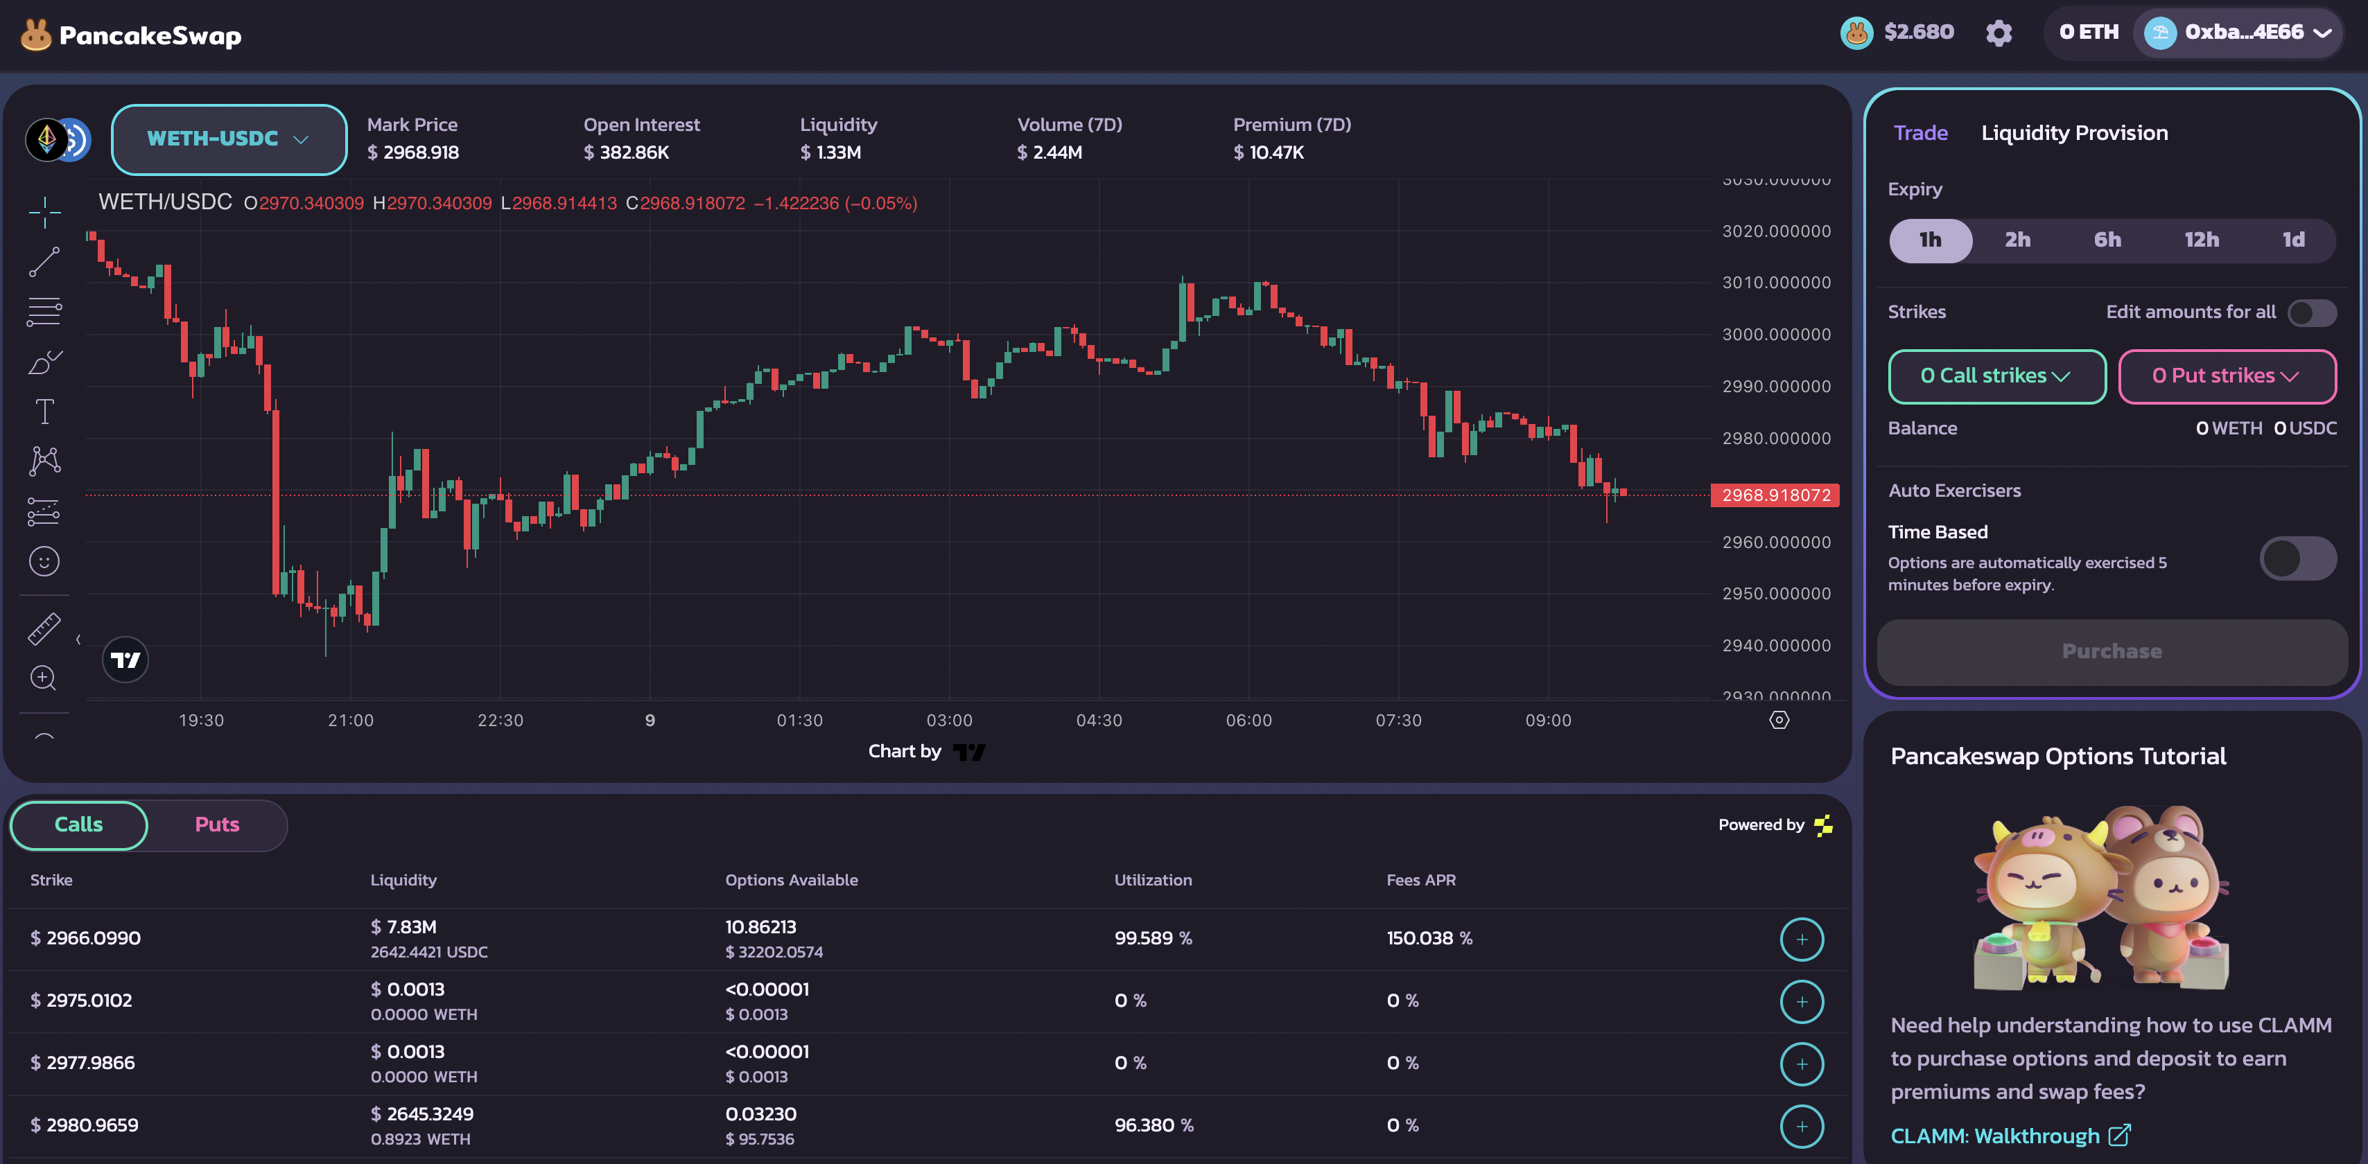This screenshot has width=2368, height=1164.
Task: Select the zoom in tool
Action: click(44, 678)
